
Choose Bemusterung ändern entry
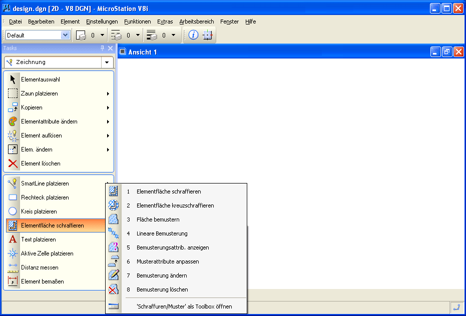[x=162, y=275]
